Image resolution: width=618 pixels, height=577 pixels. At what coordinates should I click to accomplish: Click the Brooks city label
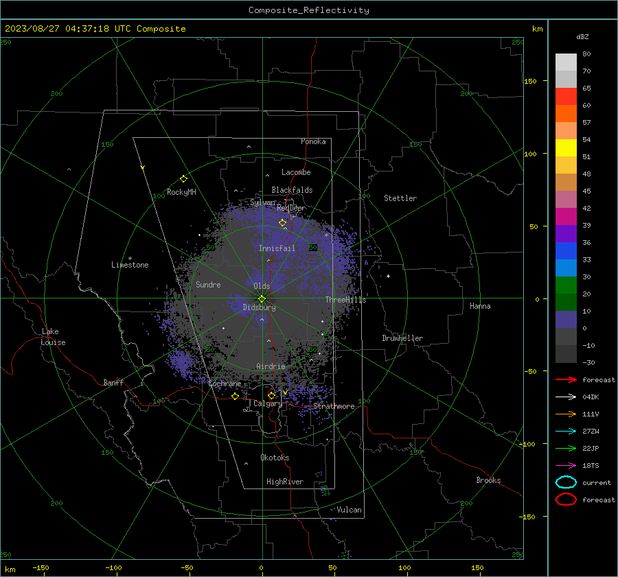(x=488, y=480)
